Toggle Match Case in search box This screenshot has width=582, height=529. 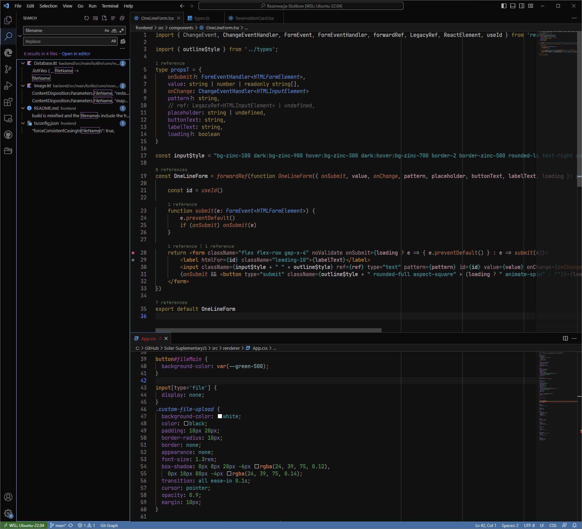[x=107, y=30]
